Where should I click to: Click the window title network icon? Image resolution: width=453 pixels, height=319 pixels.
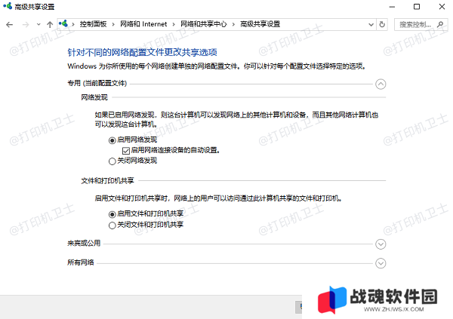8,6
